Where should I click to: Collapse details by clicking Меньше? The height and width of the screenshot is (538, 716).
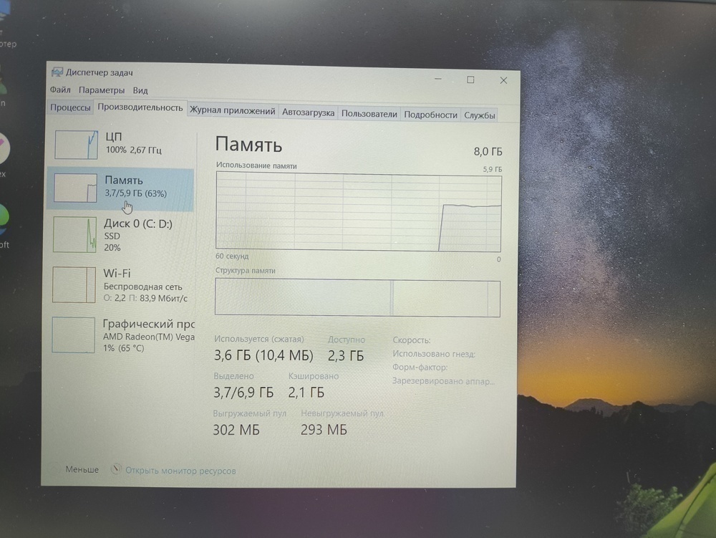pyautogui.click(x=83, y=469)
